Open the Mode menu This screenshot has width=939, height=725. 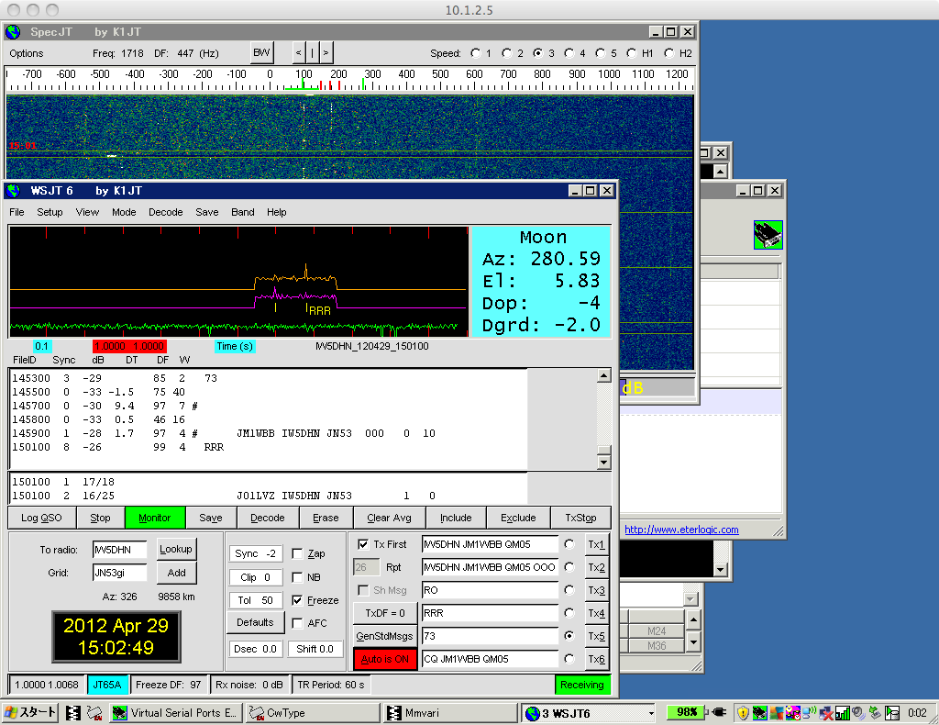click(x=124, y=212)
